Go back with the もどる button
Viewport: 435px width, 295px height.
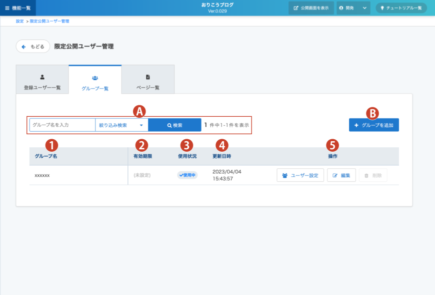[x=33, y=46]
